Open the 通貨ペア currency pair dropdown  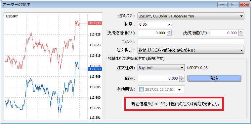tap(191, 16)
